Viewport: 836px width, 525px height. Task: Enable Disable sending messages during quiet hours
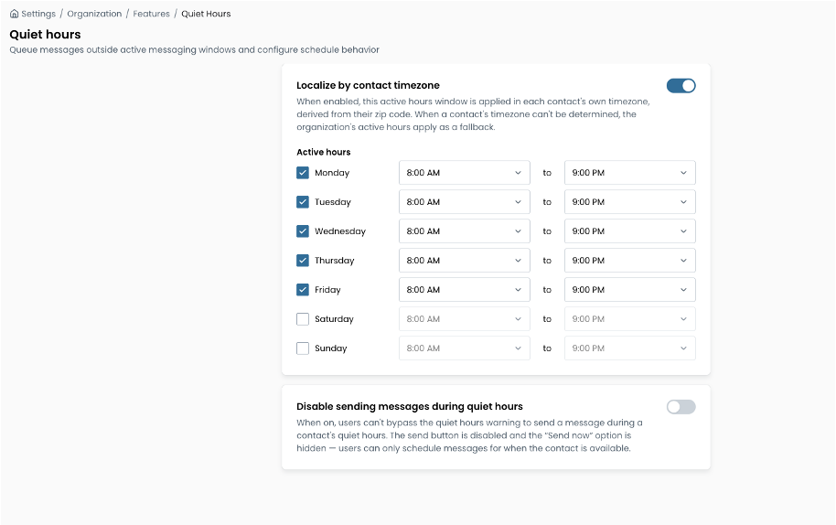[x=681, y=407]
